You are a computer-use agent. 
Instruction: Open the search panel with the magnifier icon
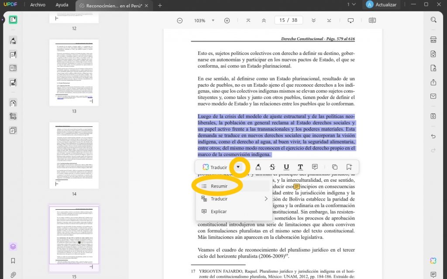coord(433,20)
